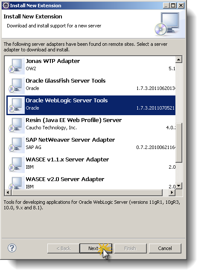Screen dimensions: 204x277
Task: Click the vertical scrollbar down arrow
Action: 179,186
